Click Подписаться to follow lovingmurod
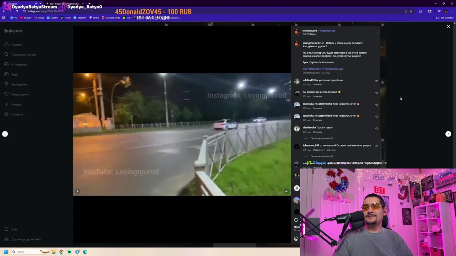This screenshot has width=456, height=256. (327, 31)
